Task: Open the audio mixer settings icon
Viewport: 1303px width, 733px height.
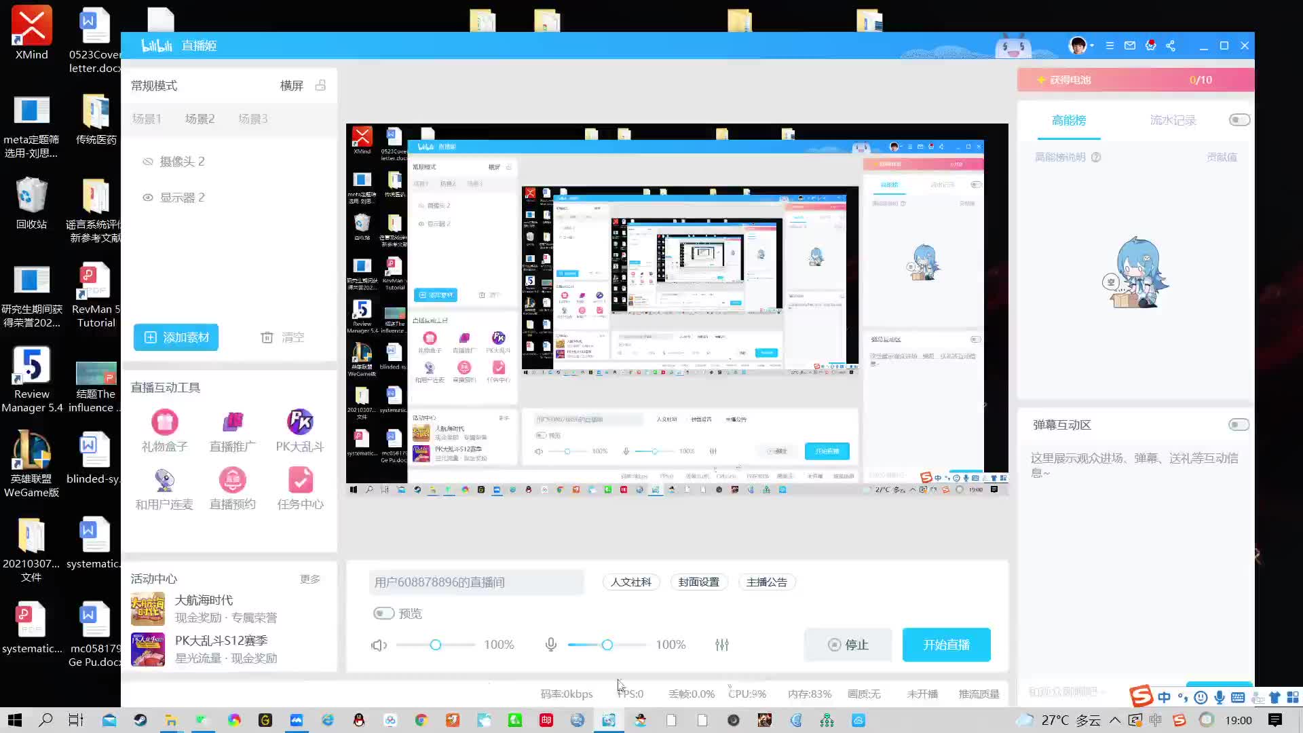Action: [x=722, y=645]
